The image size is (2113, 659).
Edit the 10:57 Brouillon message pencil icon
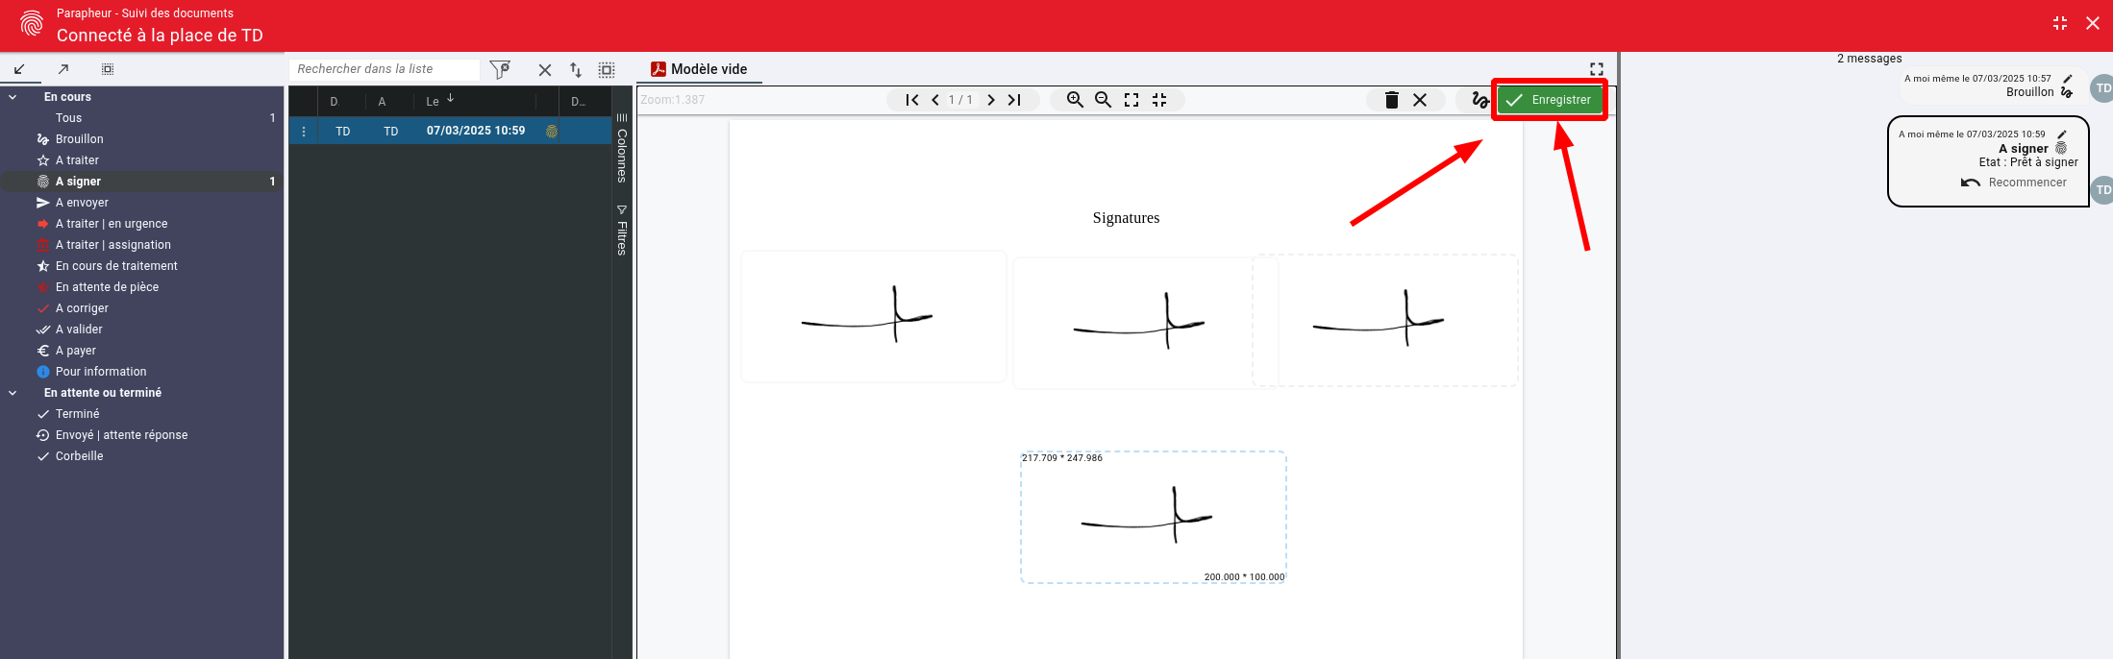click(x=2068, y=79)
